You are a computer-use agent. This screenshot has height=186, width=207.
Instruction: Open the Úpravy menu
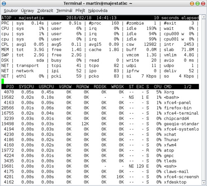(x=27, y=11)
